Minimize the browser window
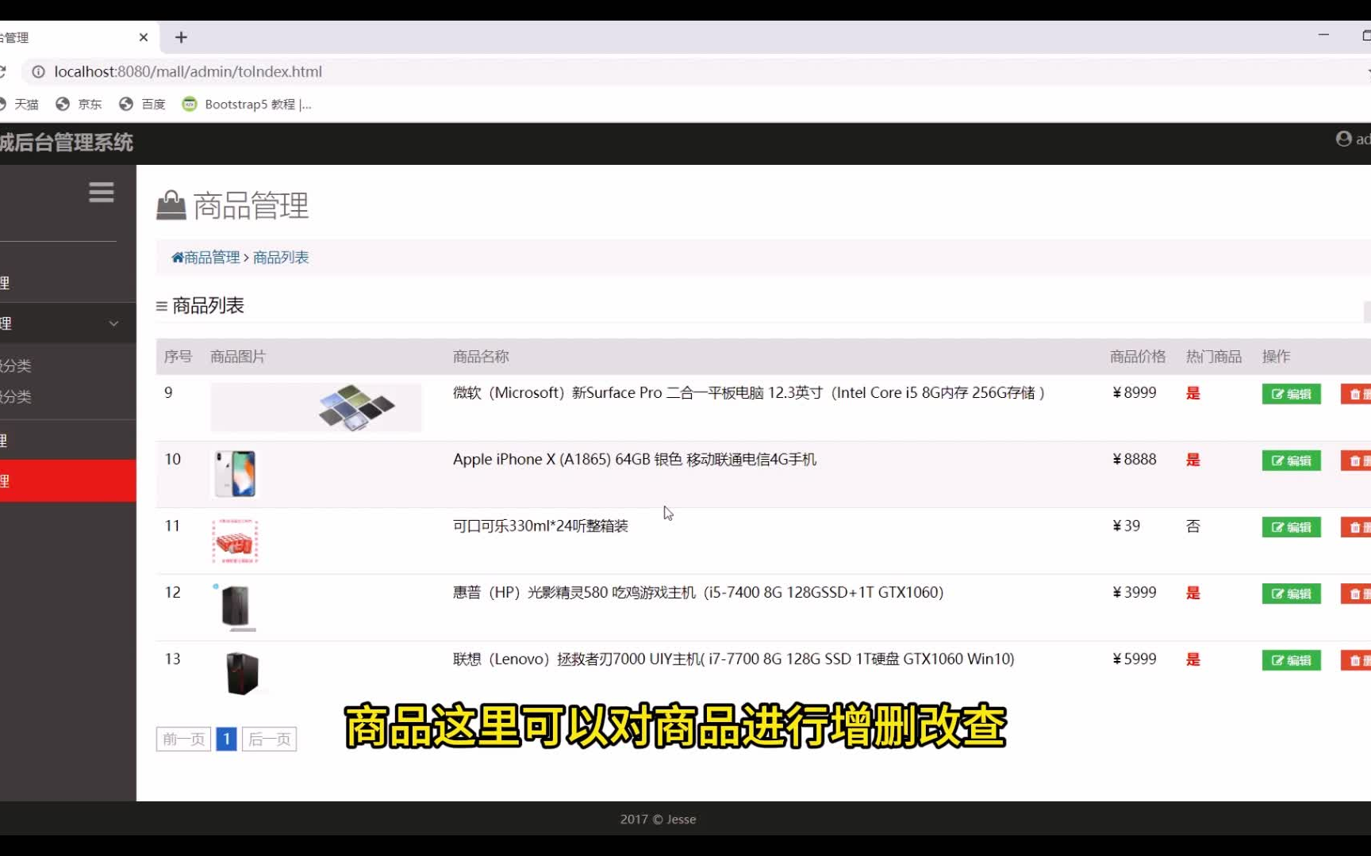The width and height of the screenshot is (1371, 856). [x=1323, y=35]
